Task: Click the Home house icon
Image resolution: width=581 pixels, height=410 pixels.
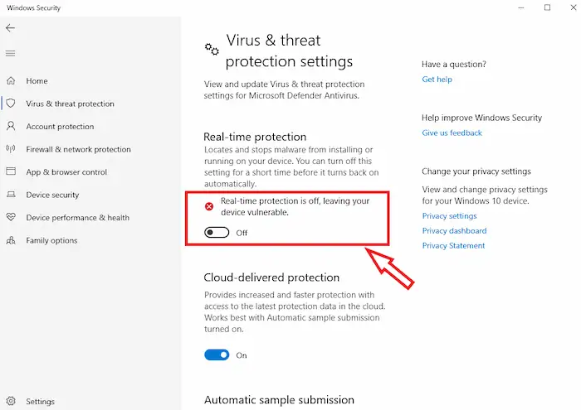Action: pyautogui.click(x=10, y=81)
